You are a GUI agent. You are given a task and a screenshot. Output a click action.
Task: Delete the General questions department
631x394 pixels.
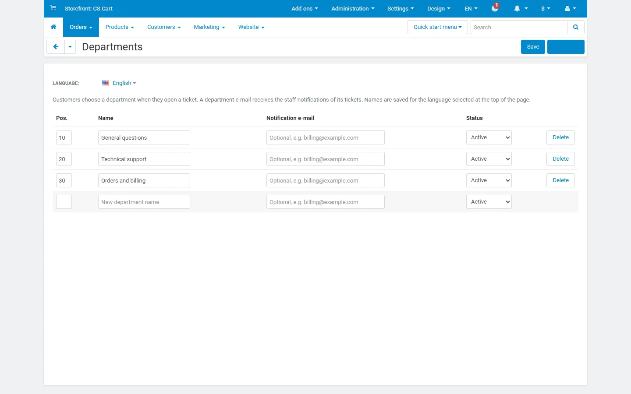pos(560,137)
